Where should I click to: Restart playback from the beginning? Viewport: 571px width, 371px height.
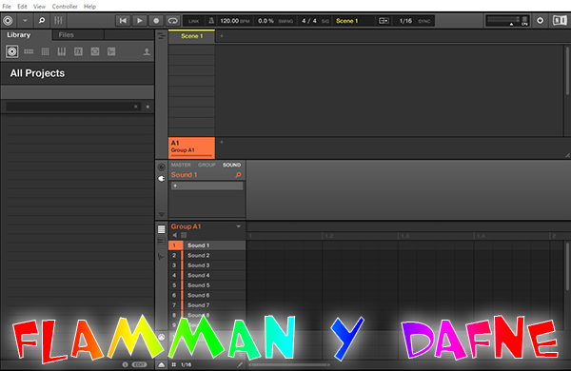pos(123,21)
